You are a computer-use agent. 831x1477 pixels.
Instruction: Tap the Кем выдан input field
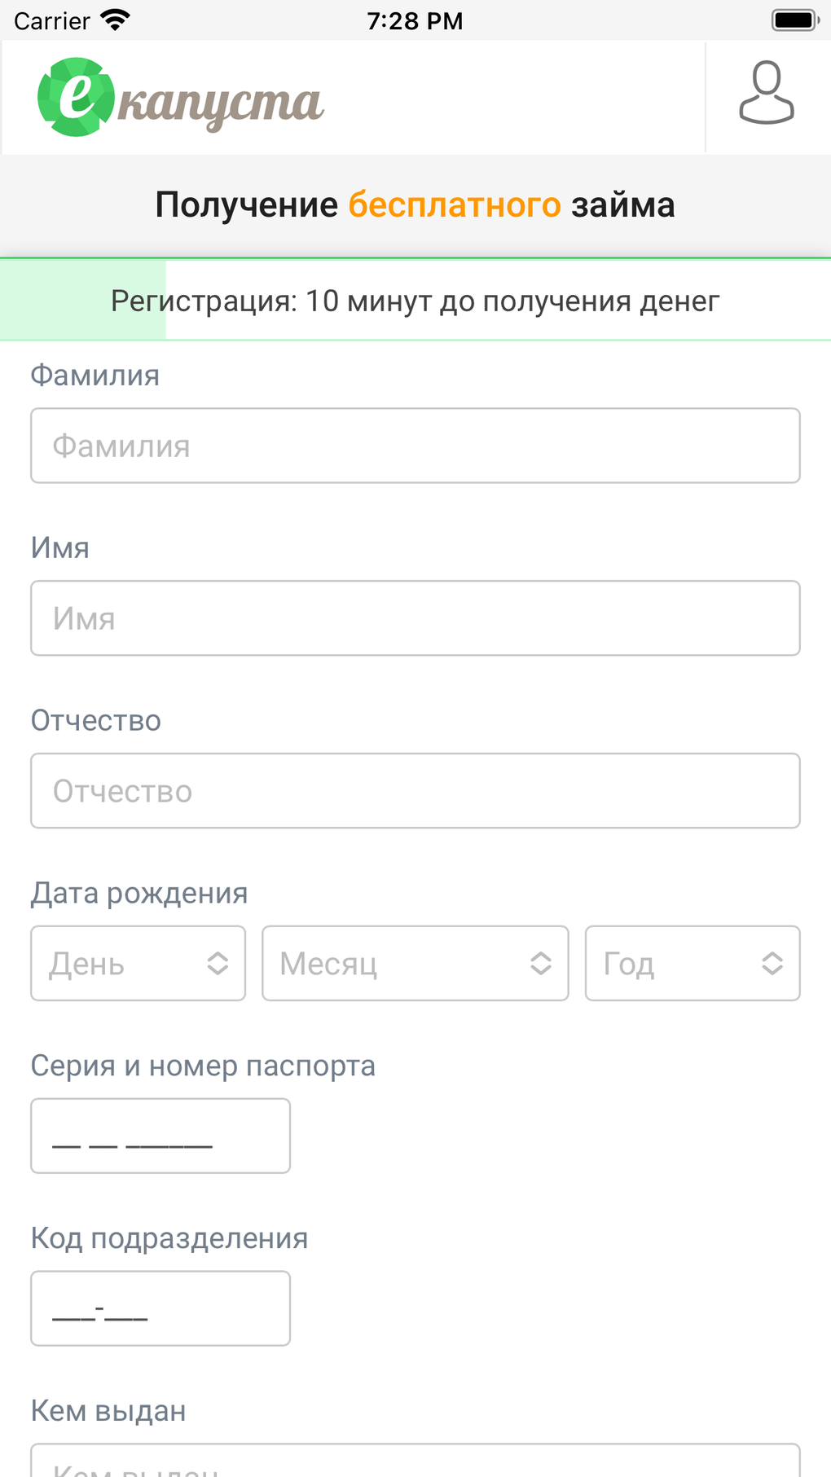pos(415,1462)
